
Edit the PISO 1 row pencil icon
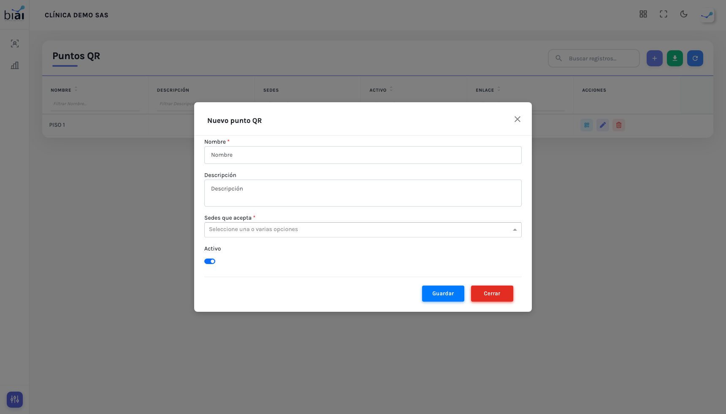[x=603, y=125]
